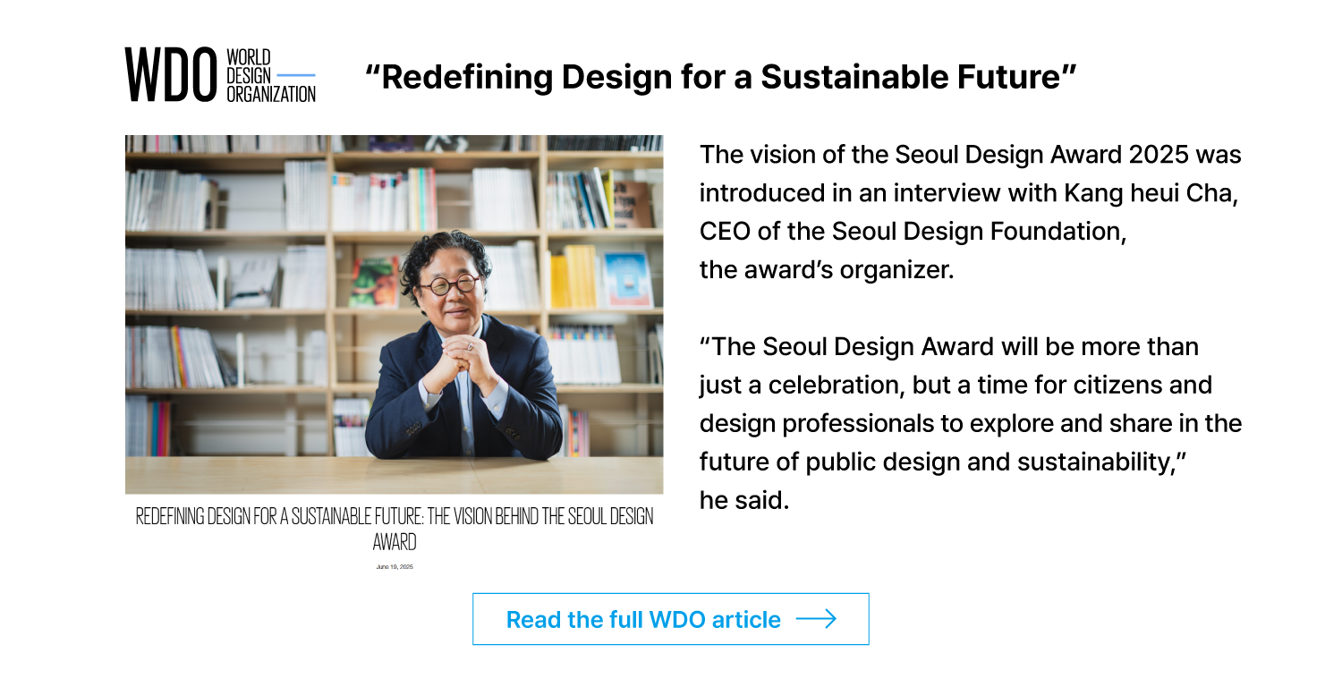
Task: Click the word 'AWARD' in the caption
Action: point(395,542)
